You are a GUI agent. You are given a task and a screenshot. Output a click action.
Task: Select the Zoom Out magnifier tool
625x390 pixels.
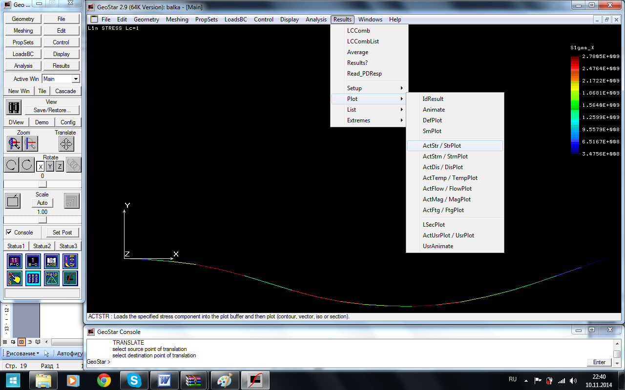click(x=30, y=143)
